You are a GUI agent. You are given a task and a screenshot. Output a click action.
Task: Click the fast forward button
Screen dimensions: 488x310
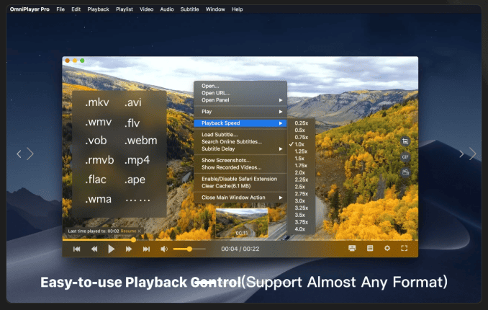pos(129,249)
